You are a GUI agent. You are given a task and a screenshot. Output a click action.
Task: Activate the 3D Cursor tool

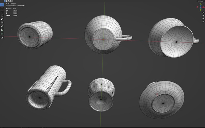point(2,8)
